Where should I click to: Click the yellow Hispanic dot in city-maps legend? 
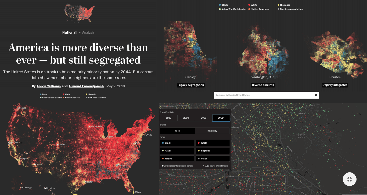[278, 5]
